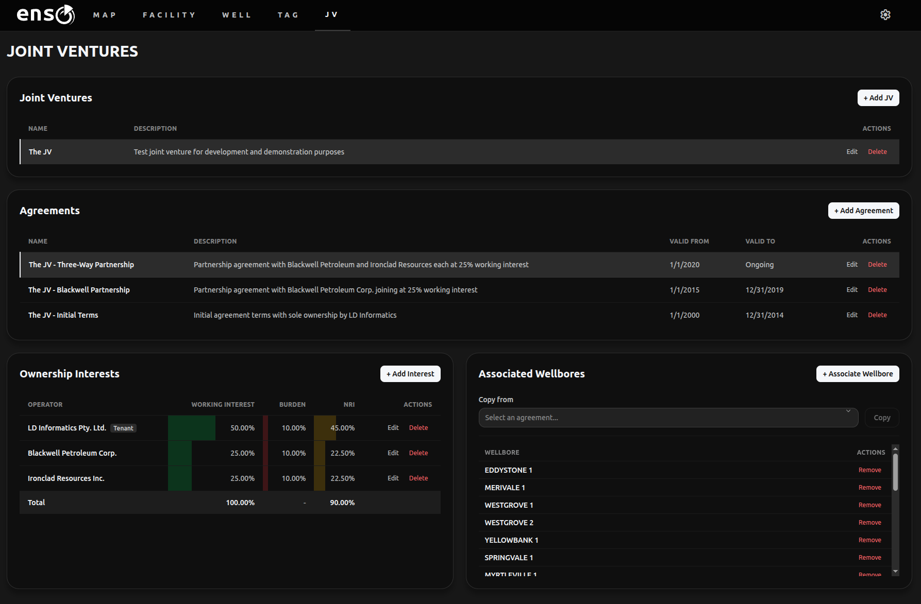Click the LD Informatics working interest bar

click(192, 428)
